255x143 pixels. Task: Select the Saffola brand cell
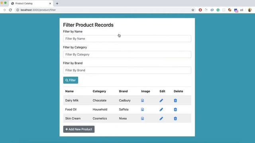pos(124,110)
